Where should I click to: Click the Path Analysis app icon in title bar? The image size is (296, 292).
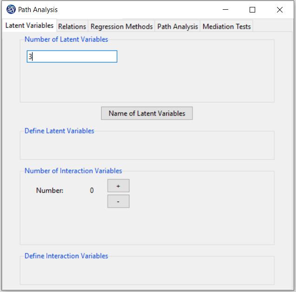11,9
